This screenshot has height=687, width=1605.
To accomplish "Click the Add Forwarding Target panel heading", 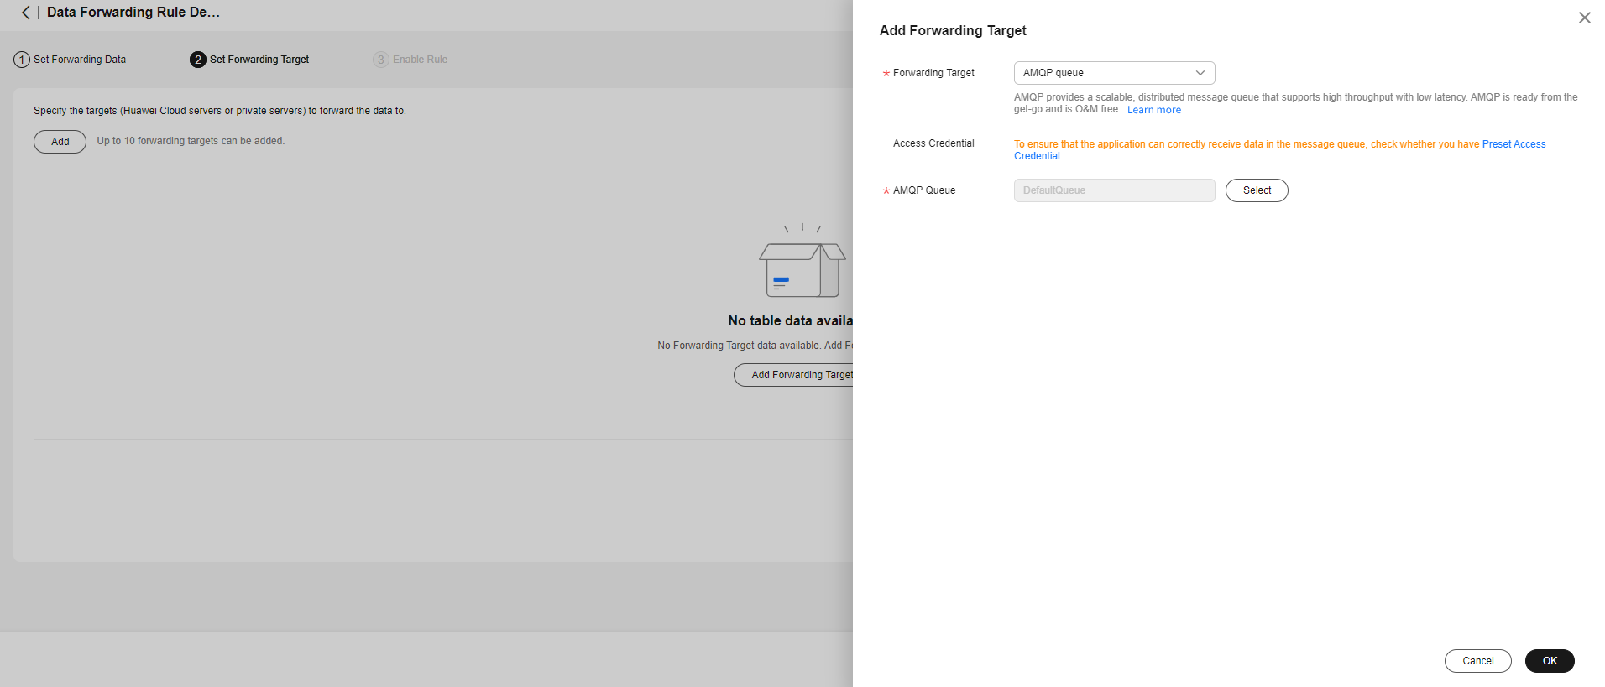I will [x=953, y=30].
